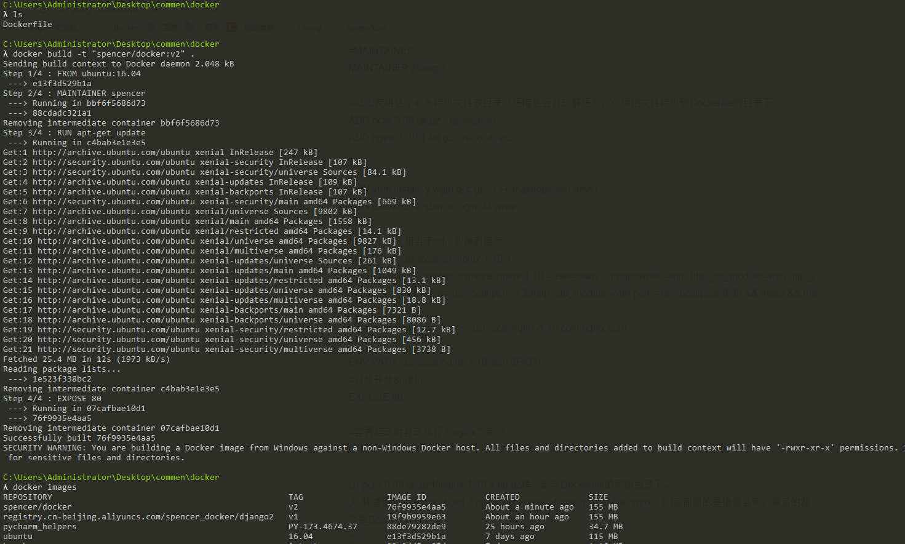Click the image ID 76f9935e4aa5 in table

click(417, 507)
